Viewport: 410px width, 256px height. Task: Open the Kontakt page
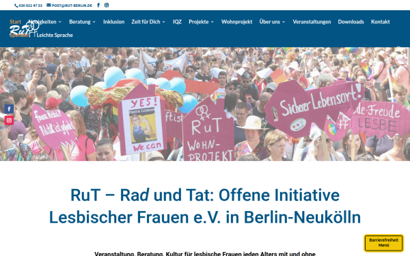click(x=380, y=22)
